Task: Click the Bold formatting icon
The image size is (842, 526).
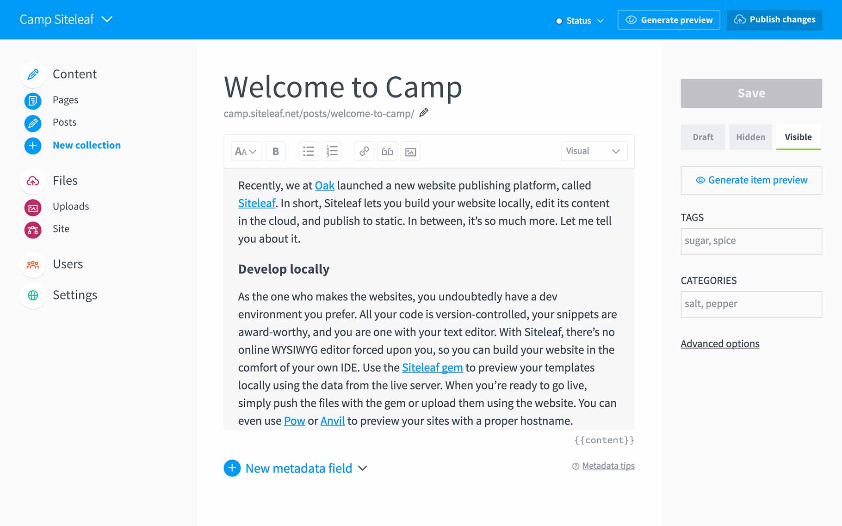Action: [275, 152]
